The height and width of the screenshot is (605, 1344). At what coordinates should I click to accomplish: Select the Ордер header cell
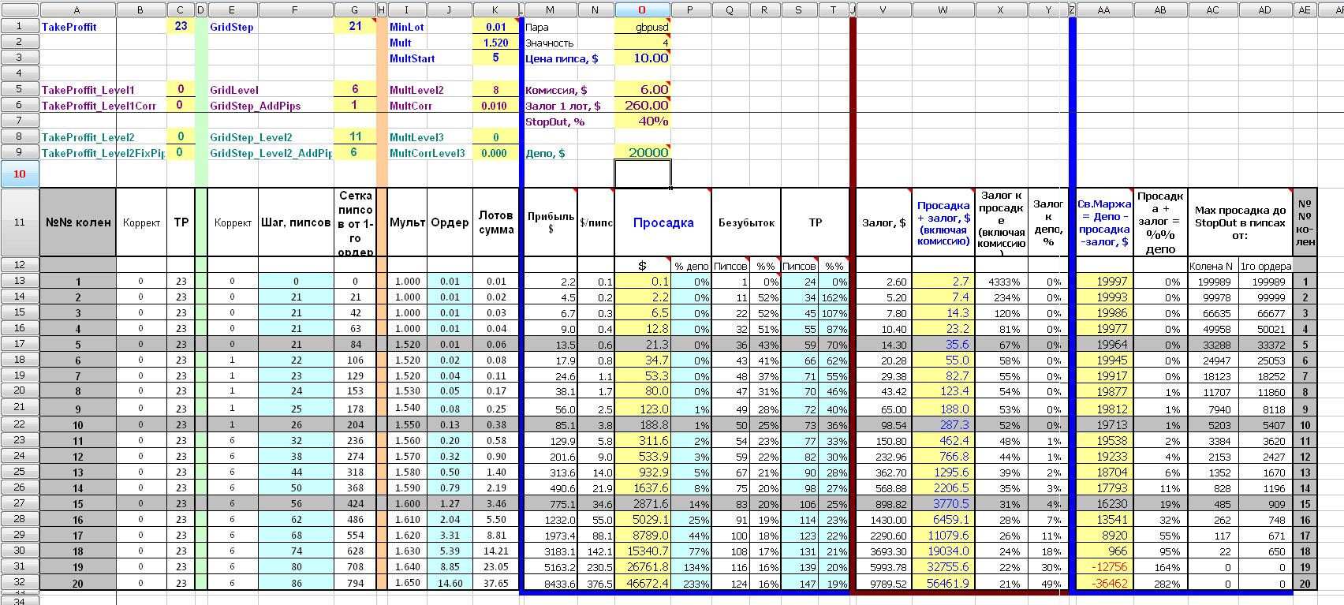[450, 222]
